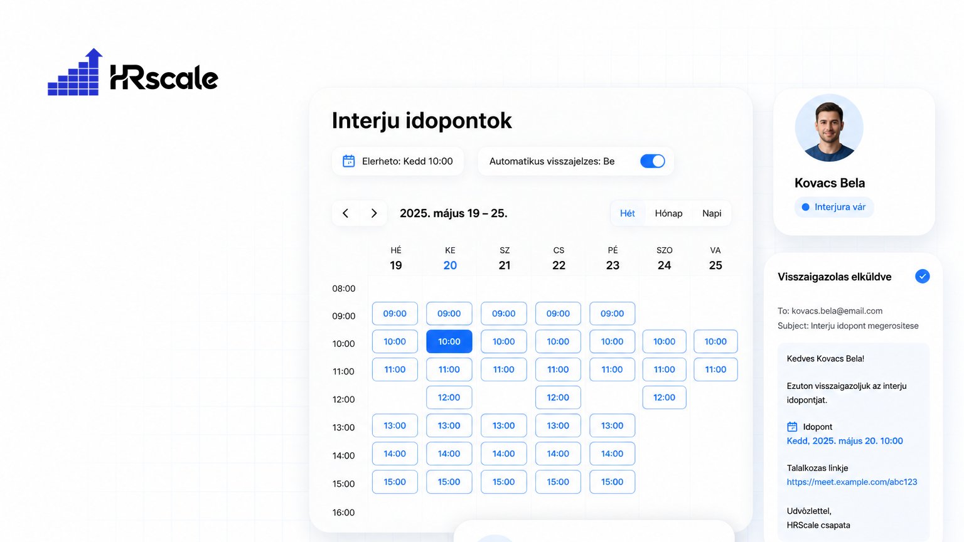Click the HRscale bar chart logo

(x=75, y=72)
